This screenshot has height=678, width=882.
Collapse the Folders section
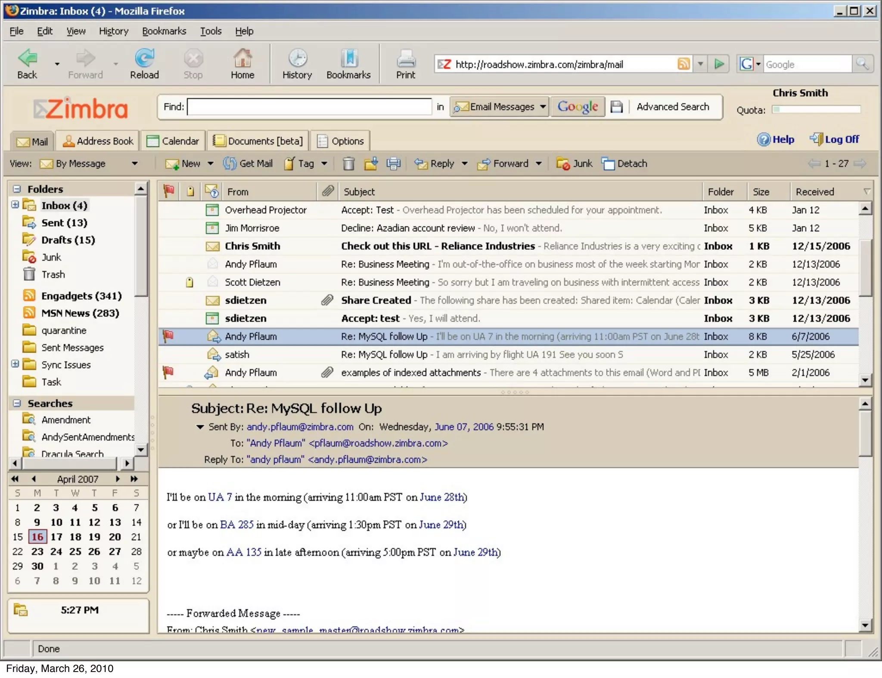tap(17, 189)
